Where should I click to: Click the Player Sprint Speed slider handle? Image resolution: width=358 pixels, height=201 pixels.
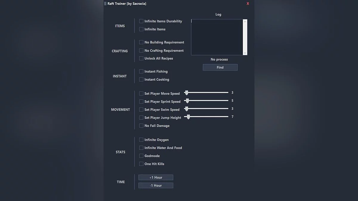click(x=187, y=101)
